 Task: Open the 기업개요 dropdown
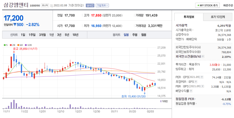click(x=102, y=5)
